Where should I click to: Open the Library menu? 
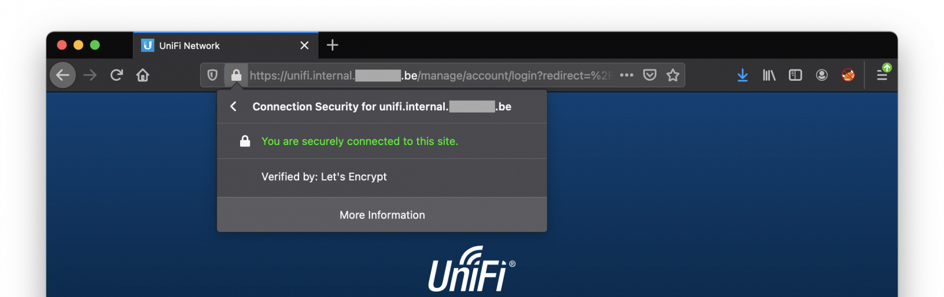[769, 75]
